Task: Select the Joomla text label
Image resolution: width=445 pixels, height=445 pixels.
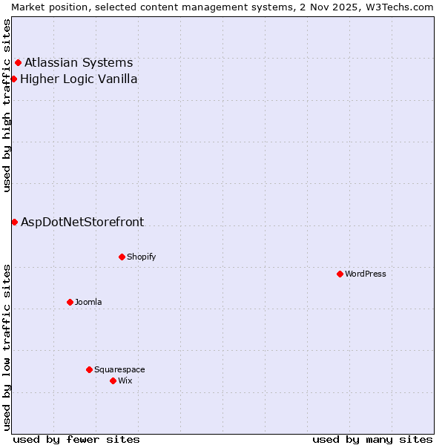Action: pyautogui.click(x=88, y=303)
